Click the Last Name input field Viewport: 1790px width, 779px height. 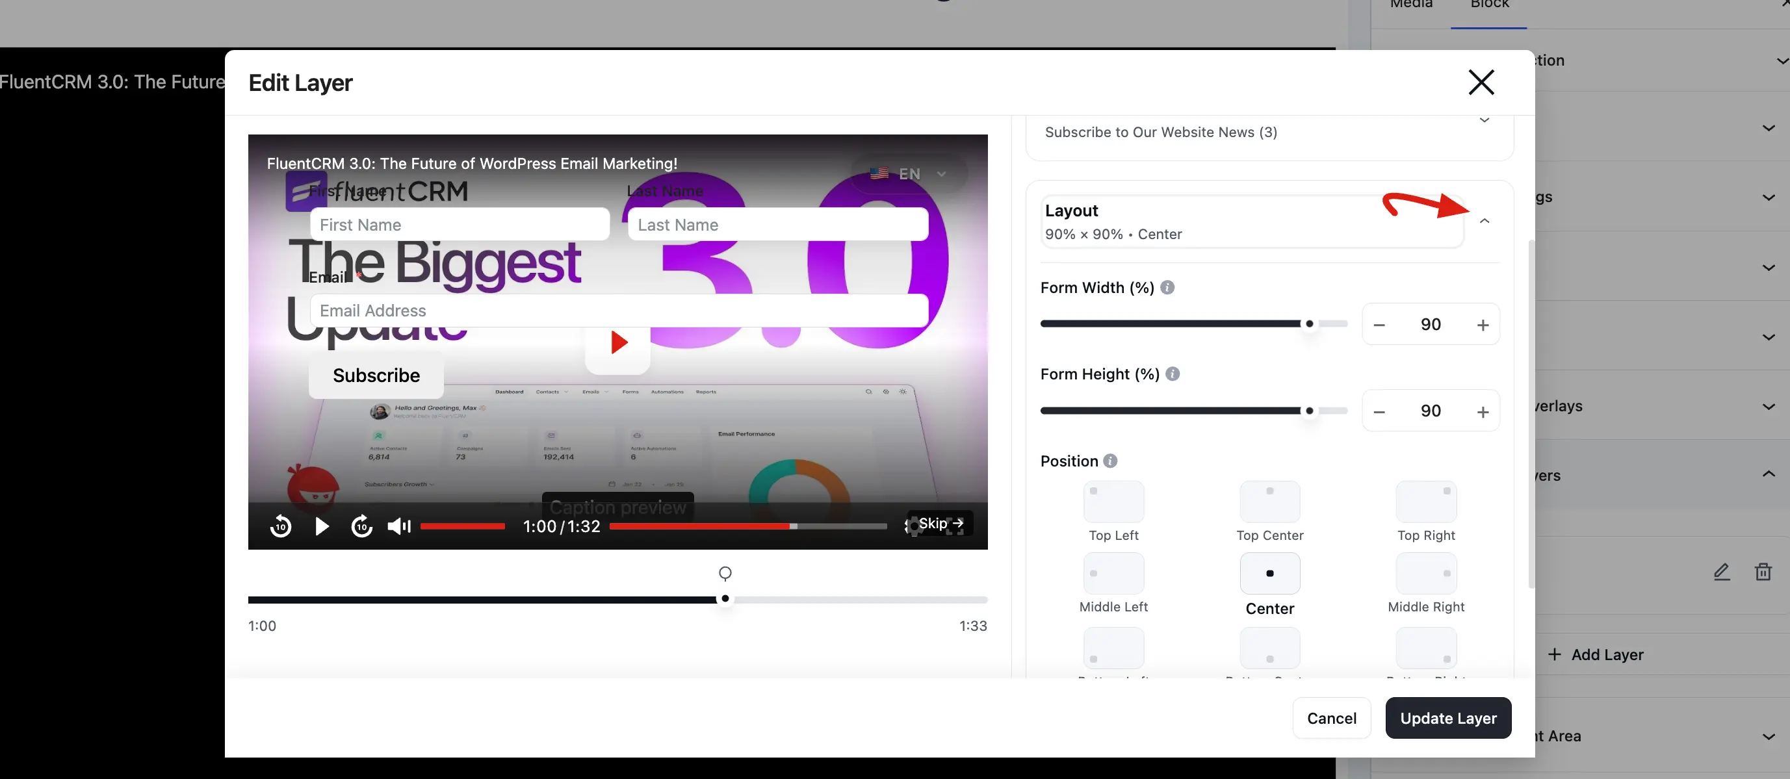coord(777,224)
